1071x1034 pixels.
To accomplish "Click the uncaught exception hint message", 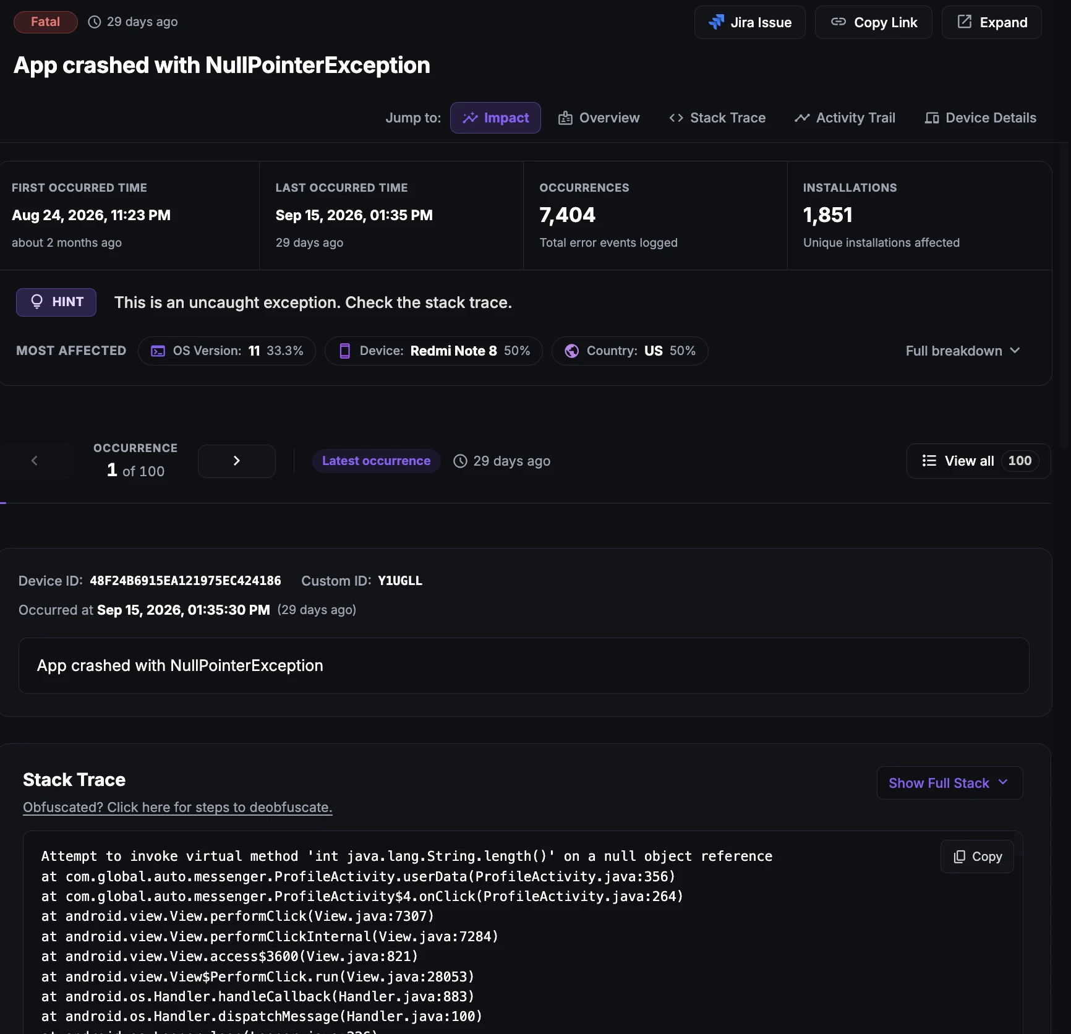I will coord(313,302).
